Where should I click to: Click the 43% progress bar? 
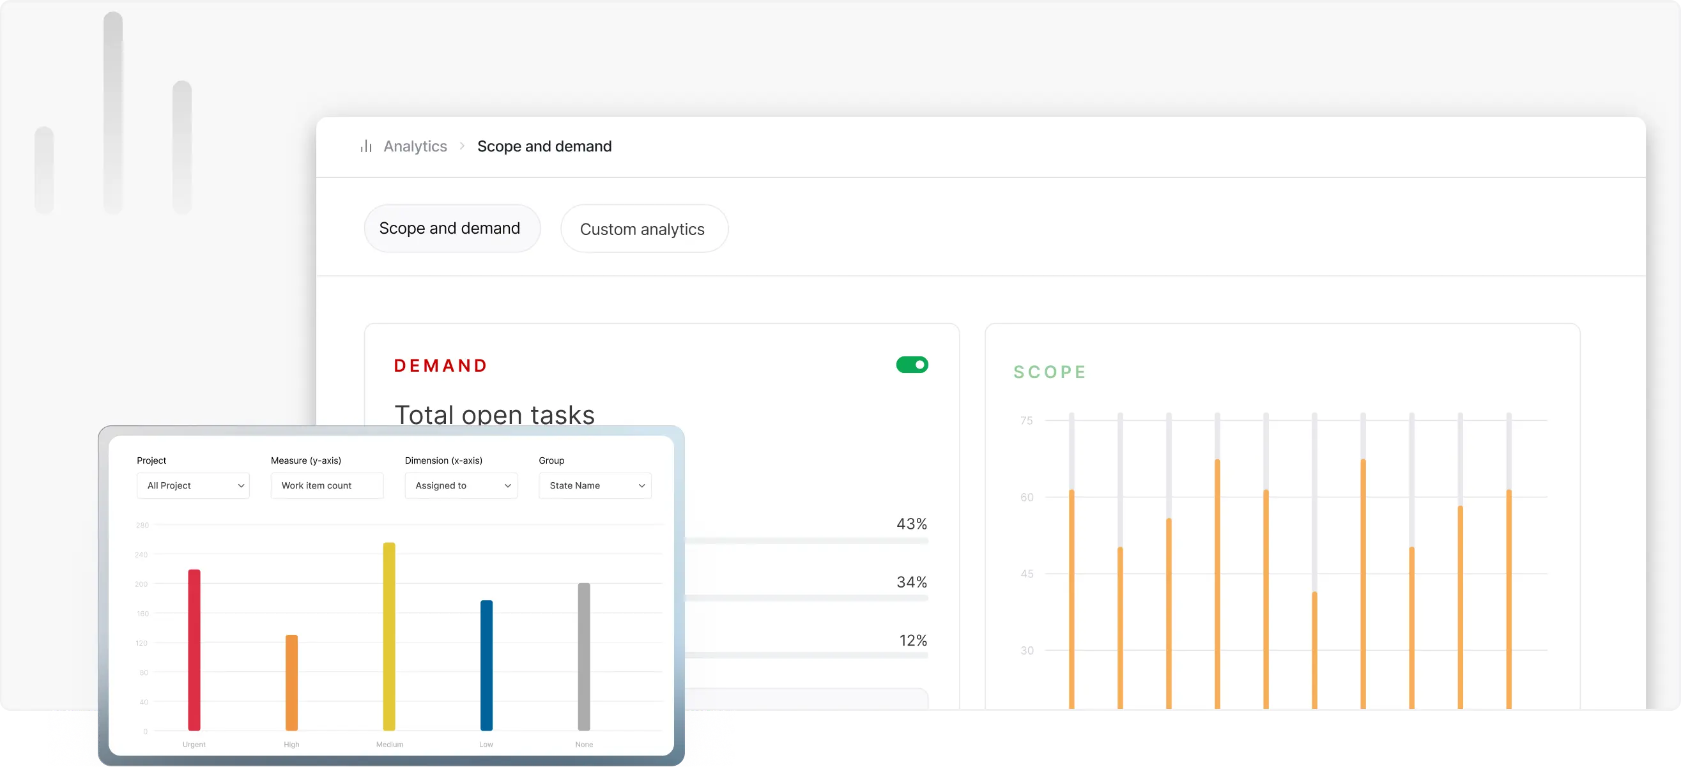[x=806, y=541]
